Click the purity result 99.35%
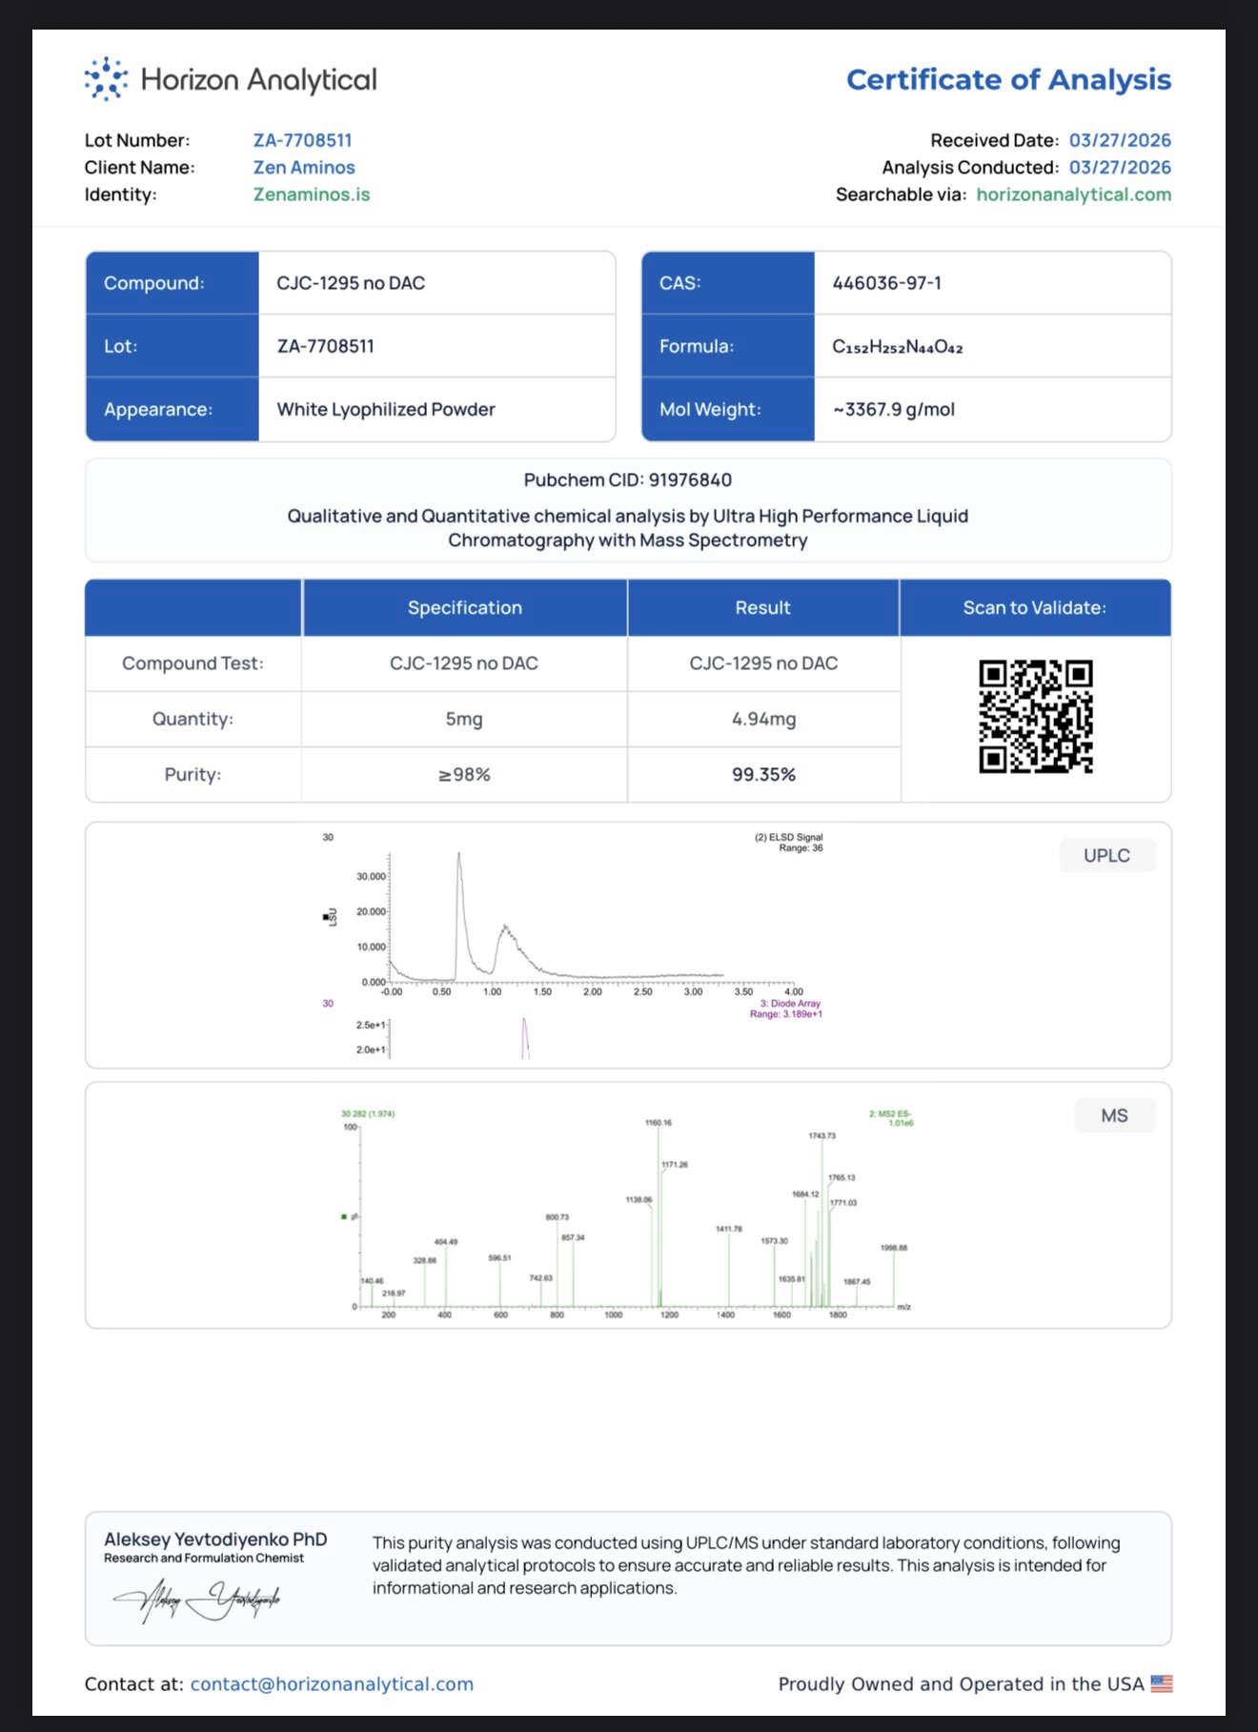This screenshot has width=1258, height=1732. pyautogui.click(x=763, y=774)
